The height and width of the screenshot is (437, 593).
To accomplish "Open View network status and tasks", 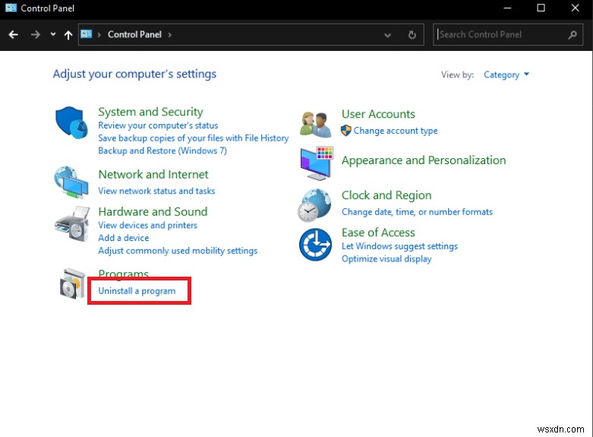I will pos(156,192).
